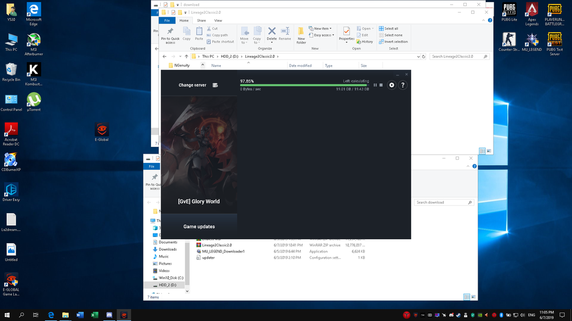Open the launcher settings gear
The image size is (572, 321).
coord(392,85)
